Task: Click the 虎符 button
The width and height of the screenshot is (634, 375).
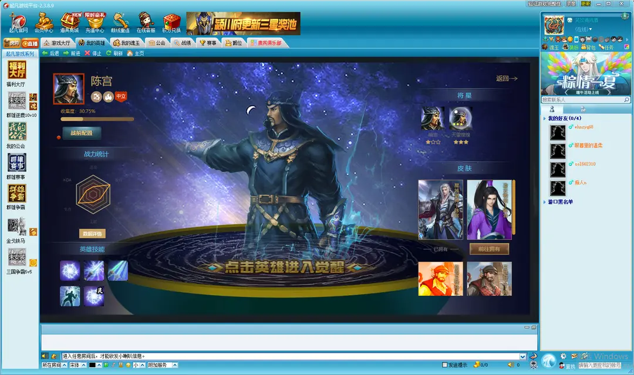Action: click(x=12, y=43)
